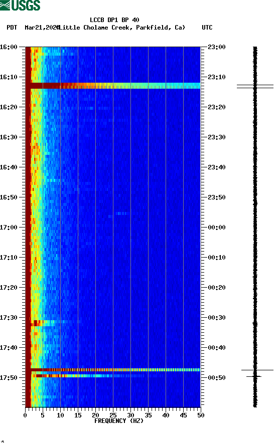Viewport: 277px width, 447px height.
Task: Click the broadband event band near 17:47
Action: pyautogui.click(x=113, y=370)
